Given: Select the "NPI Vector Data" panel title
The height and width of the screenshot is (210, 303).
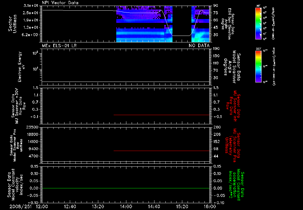Looking at the screenshot, I should tap(60, 3).
